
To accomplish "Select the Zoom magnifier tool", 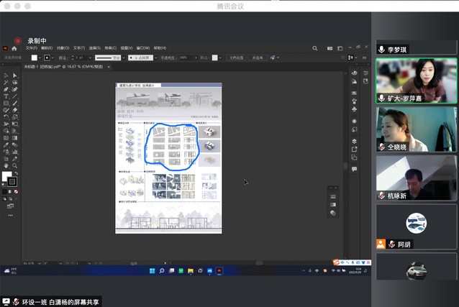I will pyautogui.click(x=14, y=165).
